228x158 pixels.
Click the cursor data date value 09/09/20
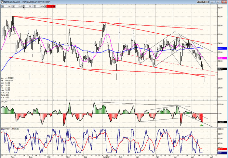click(x=9, y=80)
